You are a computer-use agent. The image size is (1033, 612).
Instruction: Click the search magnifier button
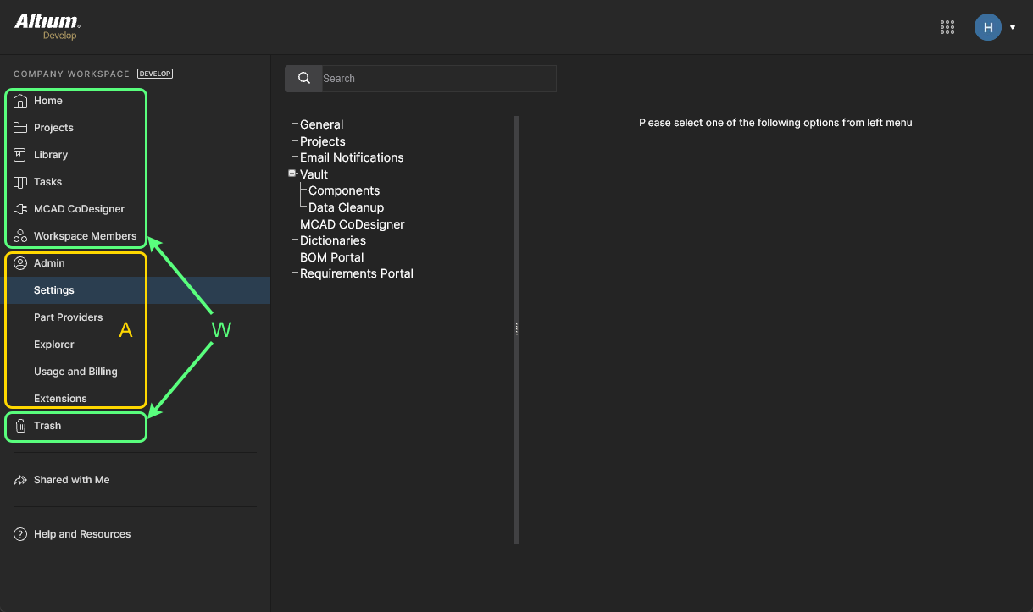(x=303, y=79)
